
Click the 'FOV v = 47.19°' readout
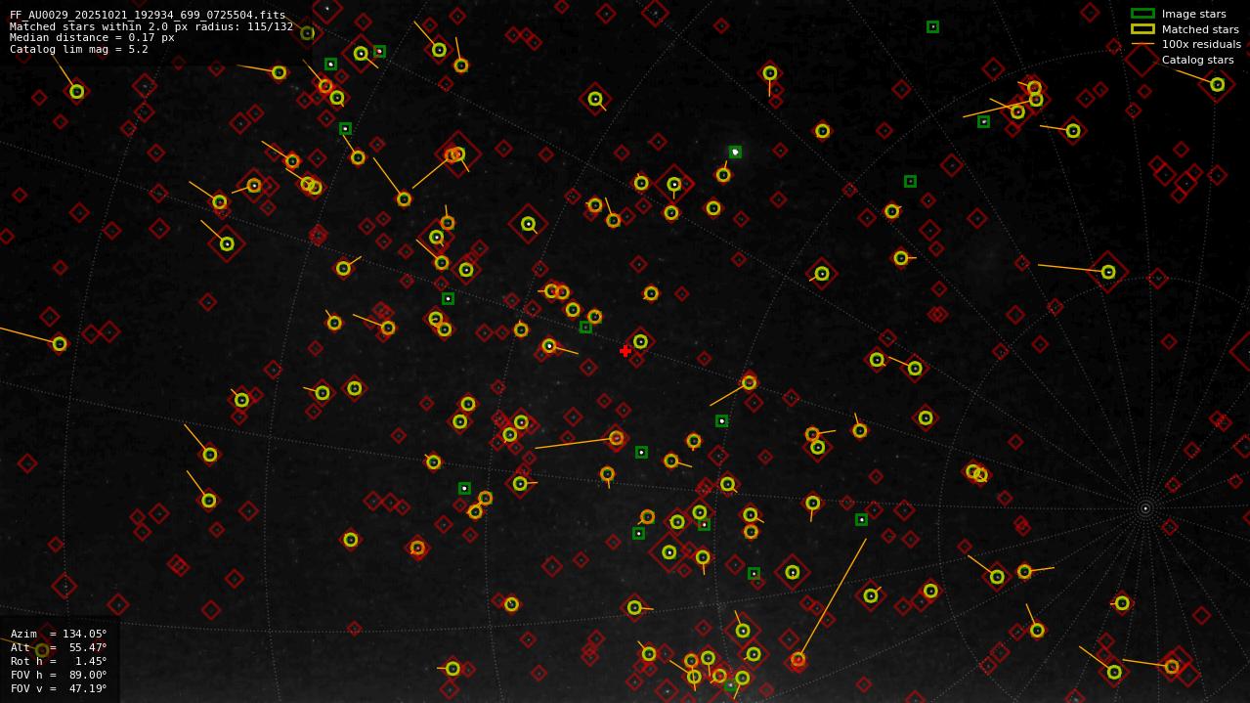(59, 688)
